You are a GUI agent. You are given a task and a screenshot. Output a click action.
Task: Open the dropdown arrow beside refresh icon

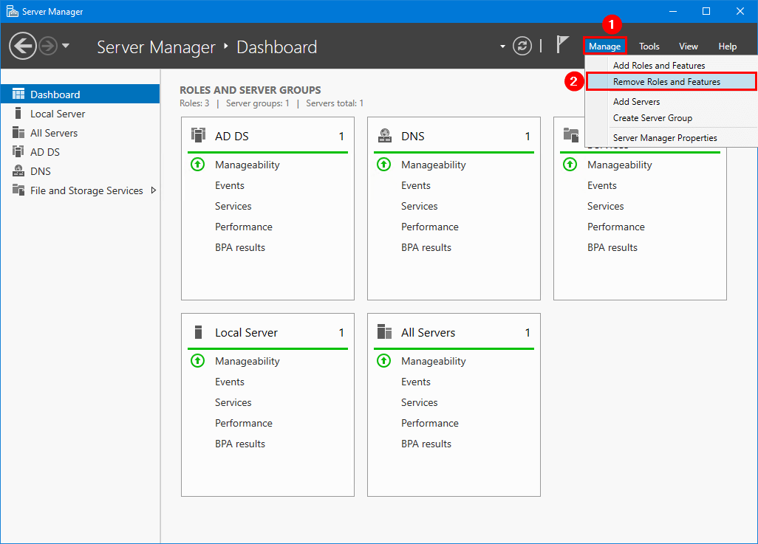click(502, 47)
